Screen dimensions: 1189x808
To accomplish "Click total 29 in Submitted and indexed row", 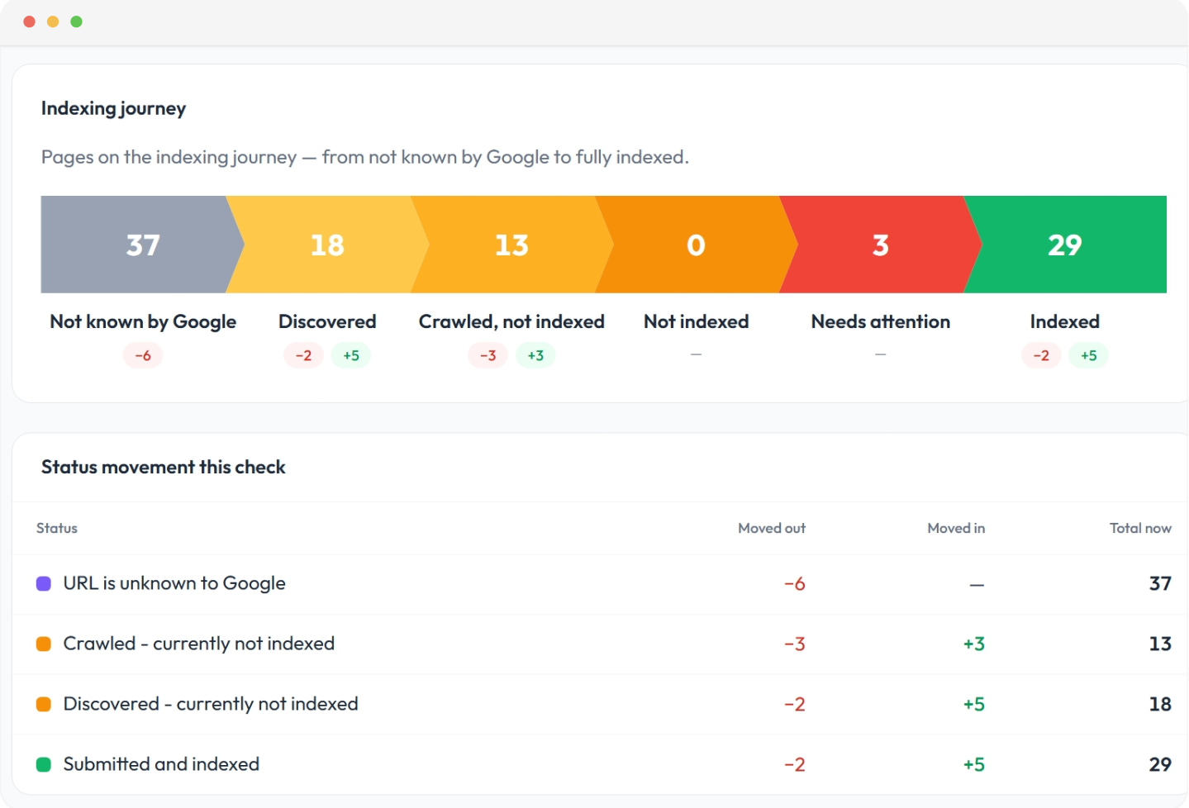I will [x=1160, y=765].
